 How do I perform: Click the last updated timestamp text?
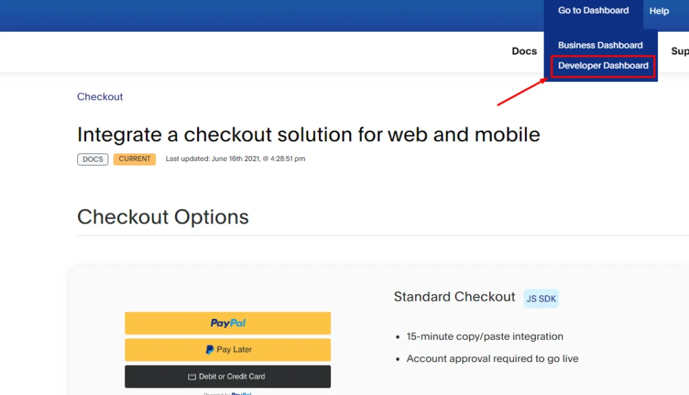pos(235,159)
